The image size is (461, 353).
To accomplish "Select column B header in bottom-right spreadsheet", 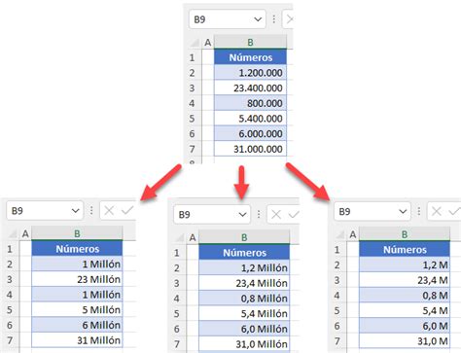I will 405,234.
